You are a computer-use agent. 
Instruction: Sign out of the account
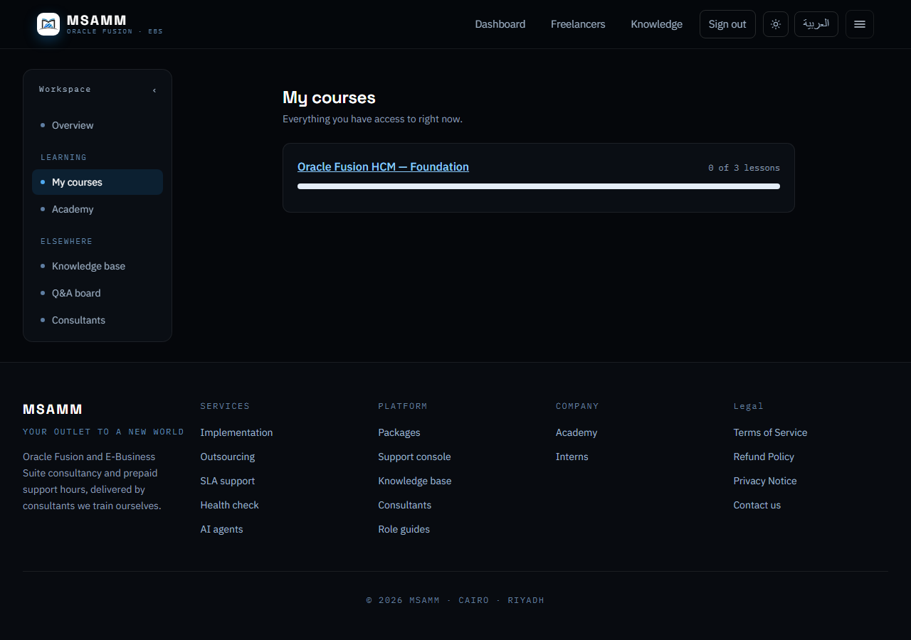(x=727, y=24)
